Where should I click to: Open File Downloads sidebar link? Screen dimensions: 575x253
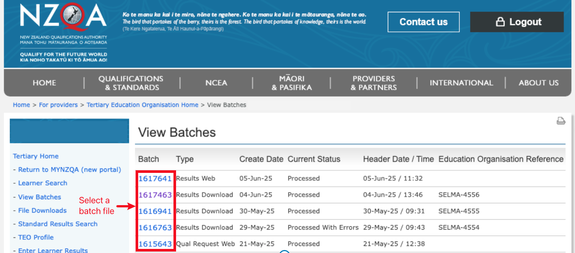(x=42, y=210)
